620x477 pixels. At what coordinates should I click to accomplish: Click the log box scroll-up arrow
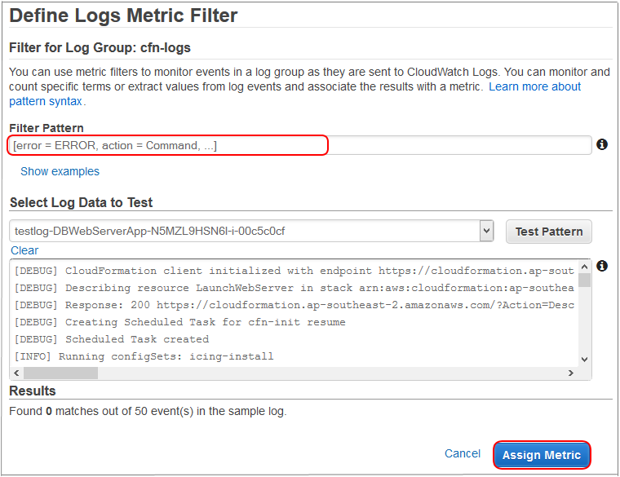point(584,267)
